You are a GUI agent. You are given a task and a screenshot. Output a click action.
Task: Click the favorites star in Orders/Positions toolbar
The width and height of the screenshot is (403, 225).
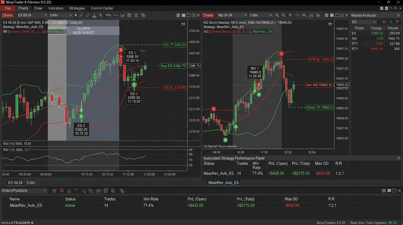coord(54,191)
